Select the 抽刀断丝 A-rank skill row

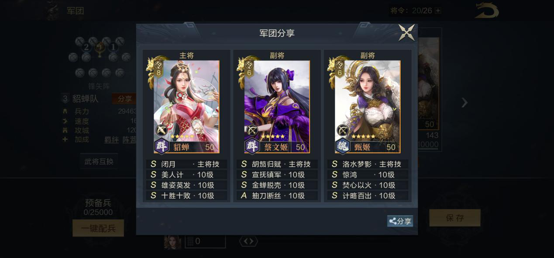[x=277, y=196]
